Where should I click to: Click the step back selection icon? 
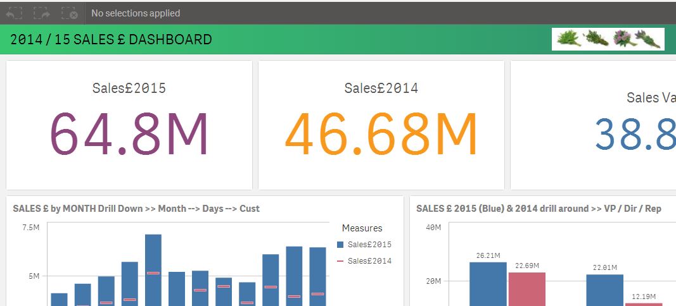14,13
